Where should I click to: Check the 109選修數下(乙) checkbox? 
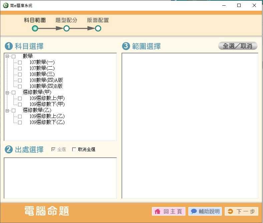(20, 122)
